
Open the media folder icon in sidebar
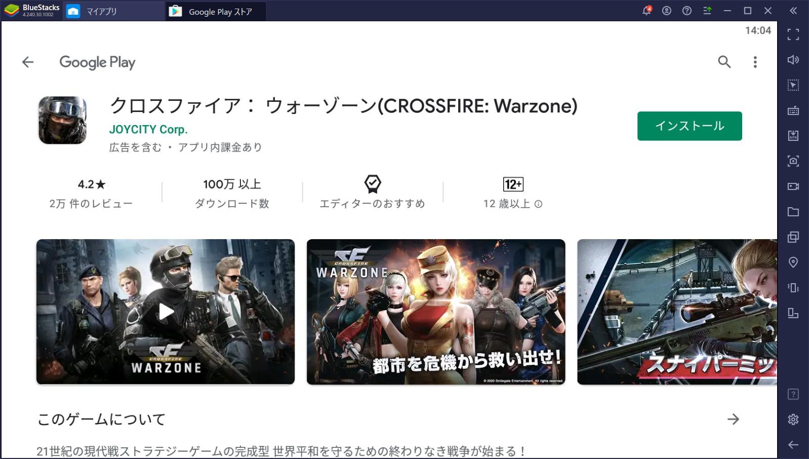[x=793, y=212]
